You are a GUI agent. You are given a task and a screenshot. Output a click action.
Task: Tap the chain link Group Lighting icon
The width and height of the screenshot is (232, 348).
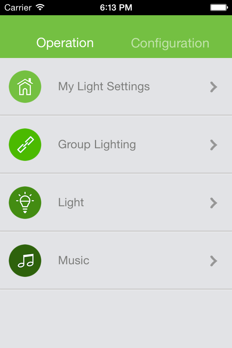pyautogui.click(x=25, y=145)
